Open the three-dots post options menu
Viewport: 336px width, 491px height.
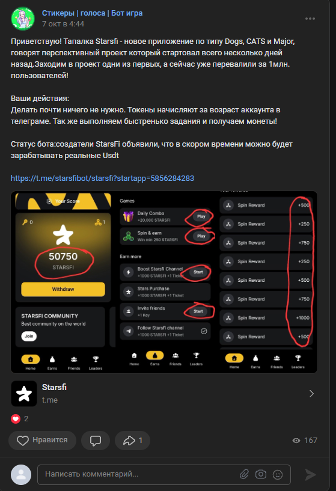click(310, 19)
